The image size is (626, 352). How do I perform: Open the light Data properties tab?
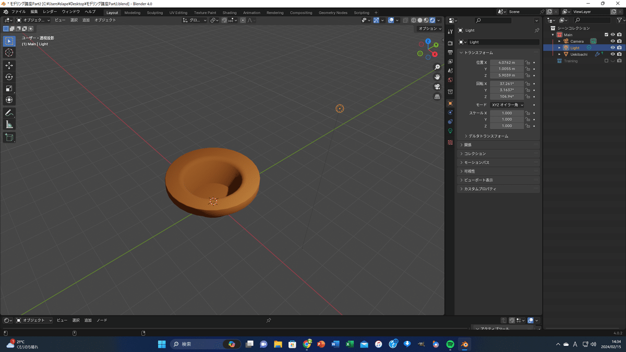pos(450,131)
